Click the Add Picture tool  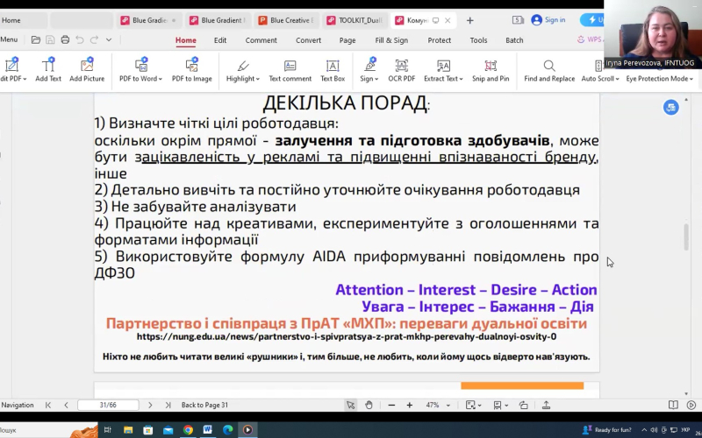[x=87, y=70]
